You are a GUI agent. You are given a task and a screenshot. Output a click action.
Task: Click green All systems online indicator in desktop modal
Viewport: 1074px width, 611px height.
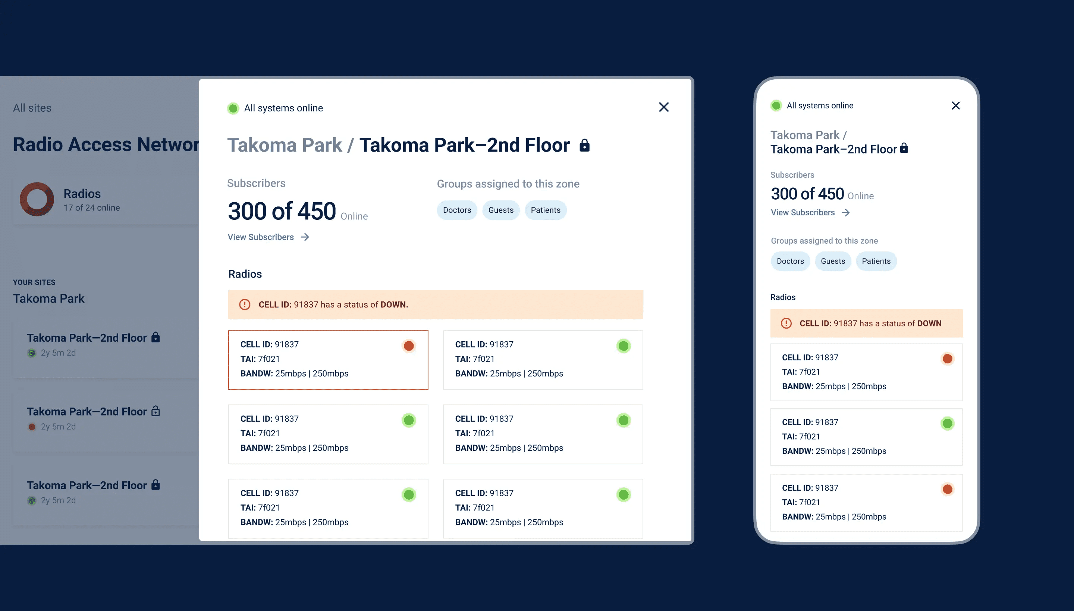coord(233,108)
